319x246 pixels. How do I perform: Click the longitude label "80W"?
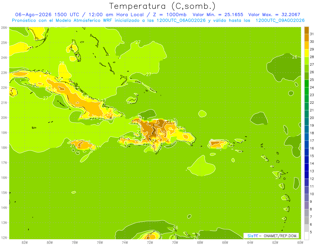[49, 242]
